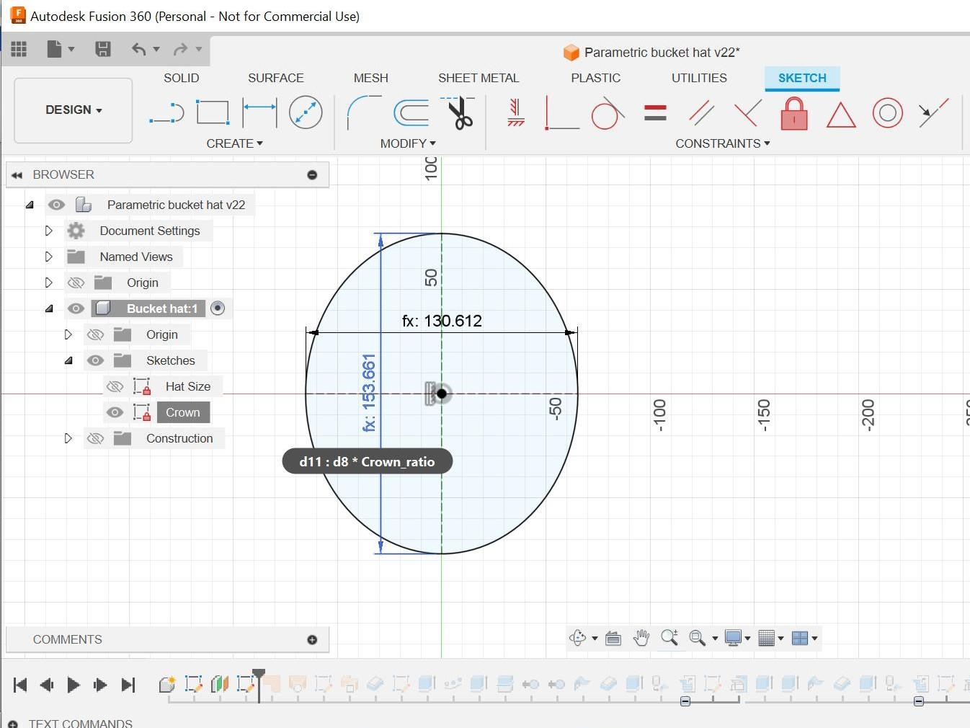Image resolution: width=970 pixels, height=728 pixels.
Task: Show the Construction folder
Action: 95,438
